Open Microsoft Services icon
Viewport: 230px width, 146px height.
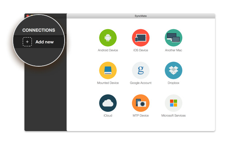click(x=173, y=103)
